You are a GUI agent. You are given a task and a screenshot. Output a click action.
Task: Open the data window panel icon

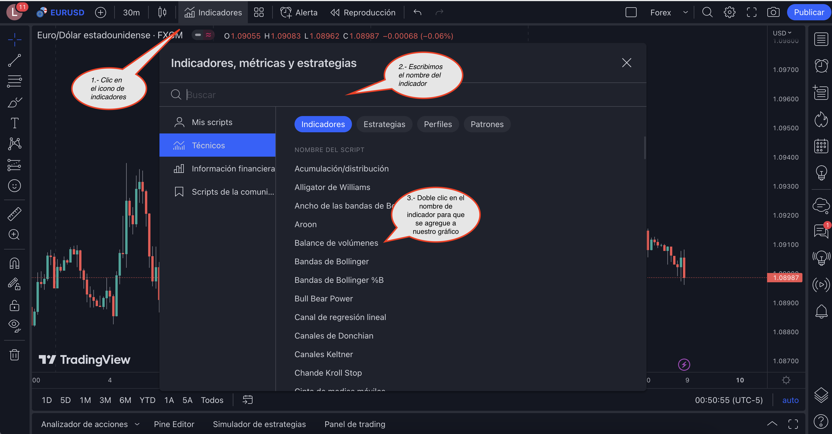821,93
